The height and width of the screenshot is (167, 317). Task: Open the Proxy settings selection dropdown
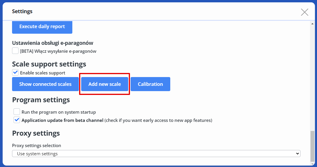pyautogui.click(x=156, y=154)
